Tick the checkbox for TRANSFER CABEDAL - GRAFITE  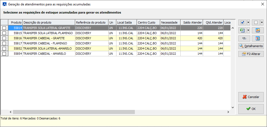click(4, 38)
